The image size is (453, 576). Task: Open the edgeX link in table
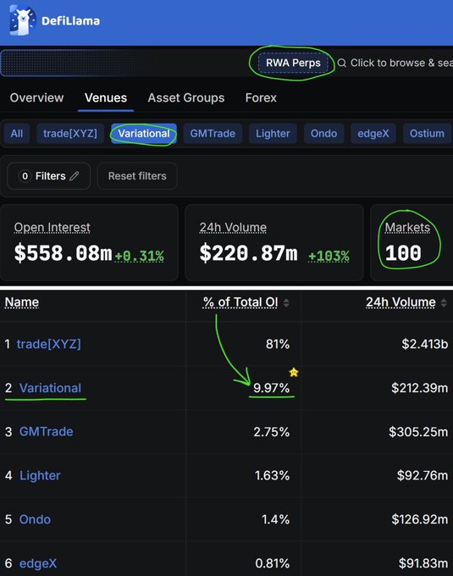[x=38, y=563]
